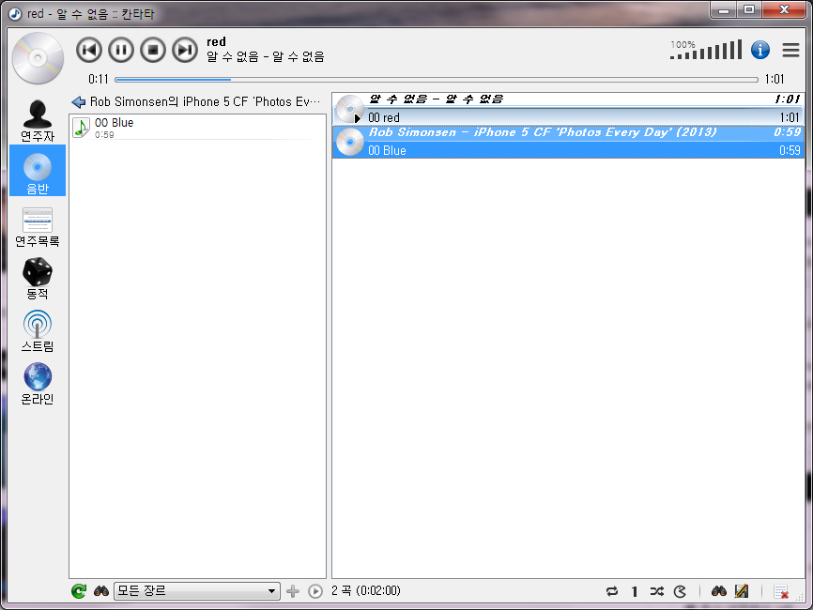The width and height of the screenshot is (813, 610).
Task: Go to the 온라인 (Online) services view
Action: pos(38,383)
